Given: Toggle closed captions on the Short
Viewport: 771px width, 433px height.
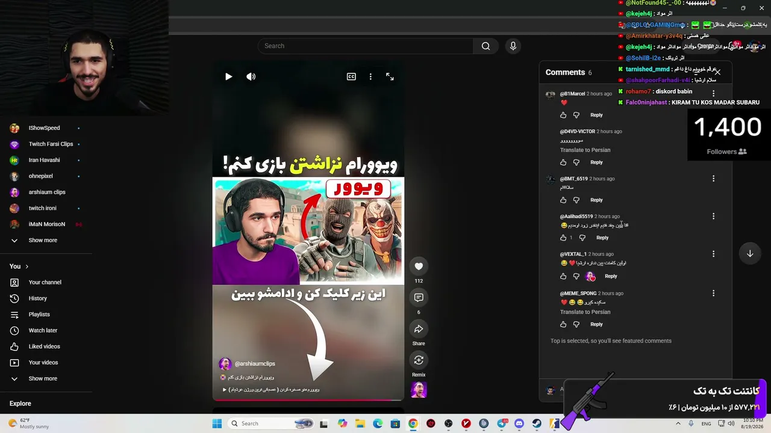Looking at the screenshot, I should [351, 76].
